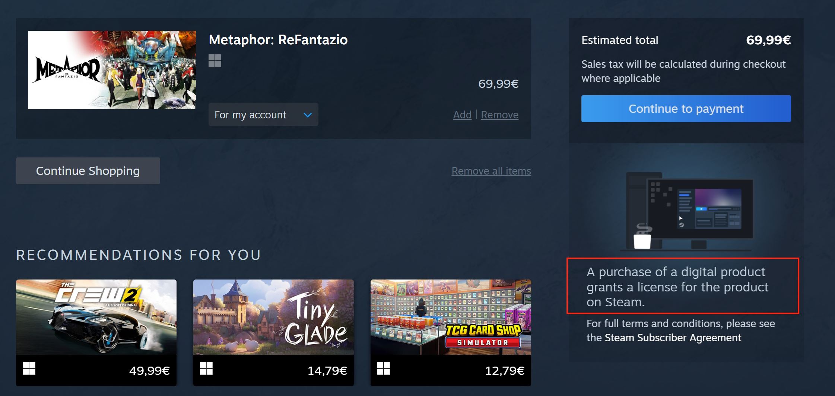
Task: Click Windows platform icon under Metaphor: ReFantazio title
Action: pyautogui.click(x=215, y=61)
